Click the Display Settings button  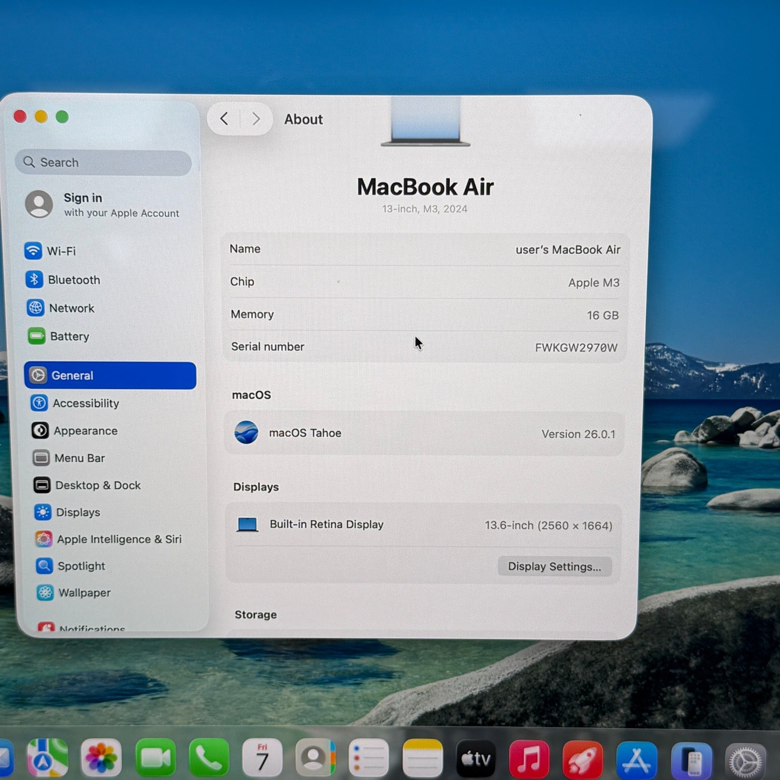click(554, 566)
